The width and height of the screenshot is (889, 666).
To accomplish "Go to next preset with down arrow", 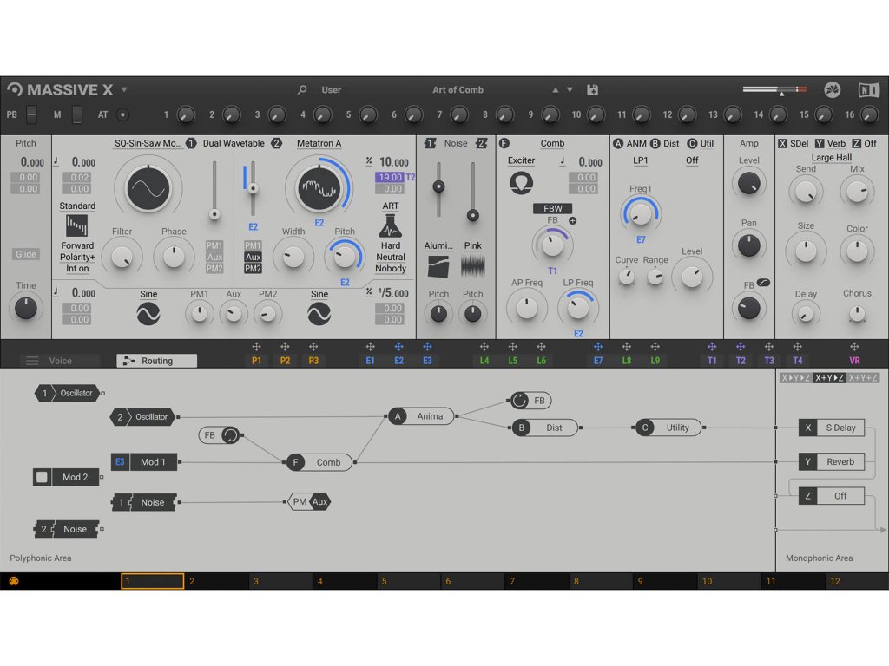I will point(570,89).
